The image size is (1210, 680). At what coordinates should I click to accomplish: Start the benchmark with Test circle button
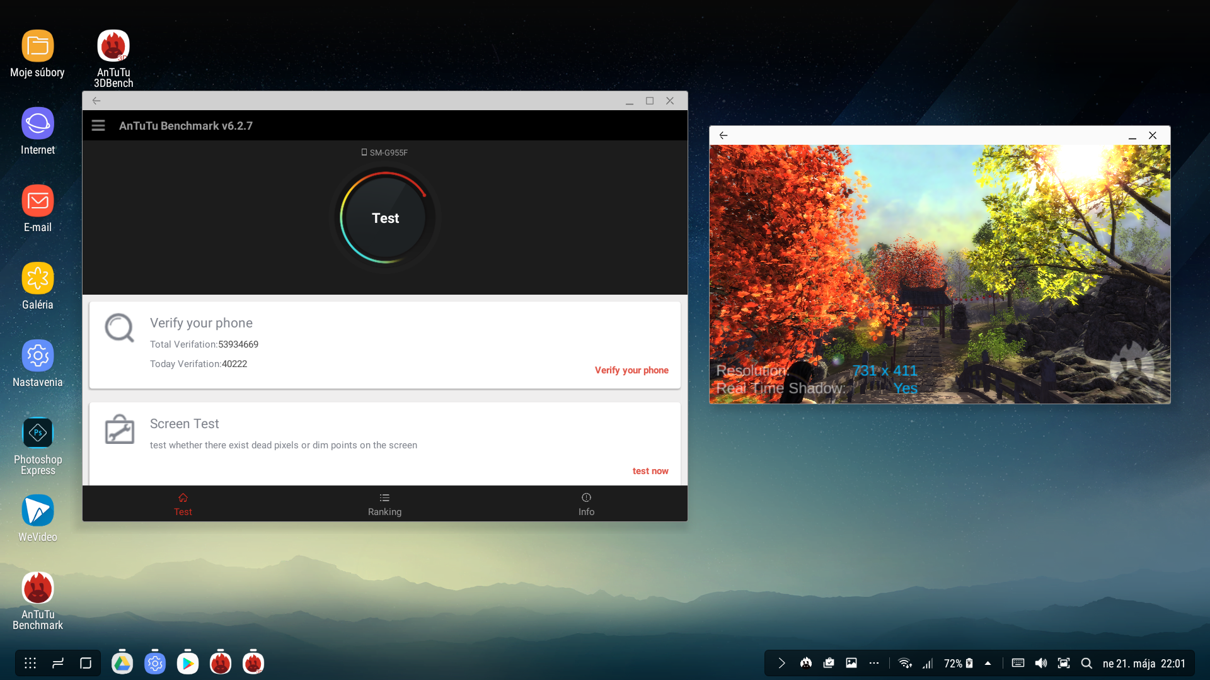[385, 218]
